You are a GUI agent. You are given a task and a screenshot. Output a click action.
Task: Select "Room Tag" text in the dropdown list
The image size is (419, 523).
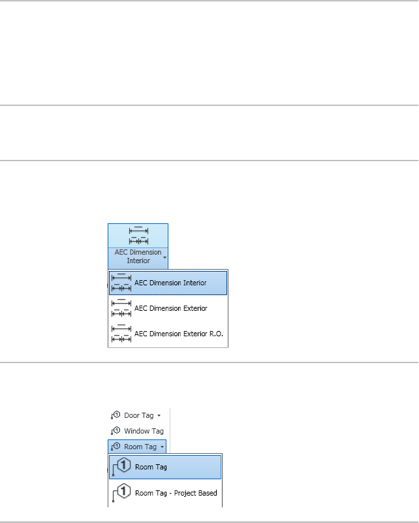151,468
